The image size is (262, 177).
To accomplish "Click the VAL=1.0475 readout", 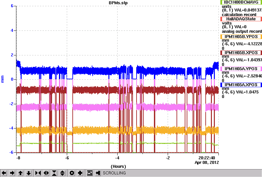I will (247, 92).
